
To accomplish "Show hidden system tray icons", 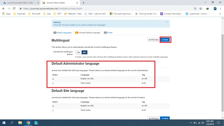I will point(191,123).
